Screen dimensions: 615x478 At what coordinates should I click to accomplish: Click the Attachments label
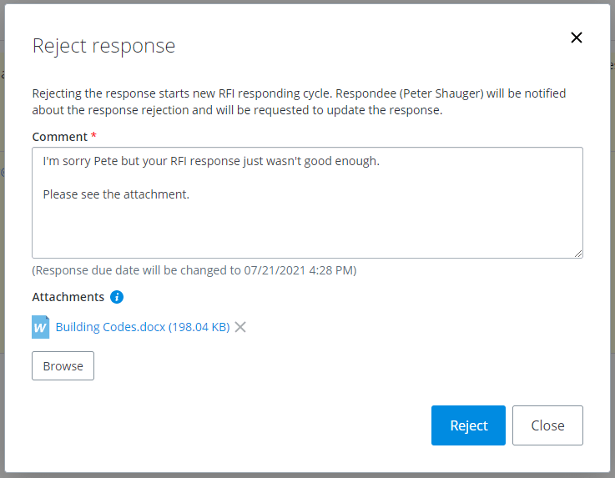pos(68,297)
